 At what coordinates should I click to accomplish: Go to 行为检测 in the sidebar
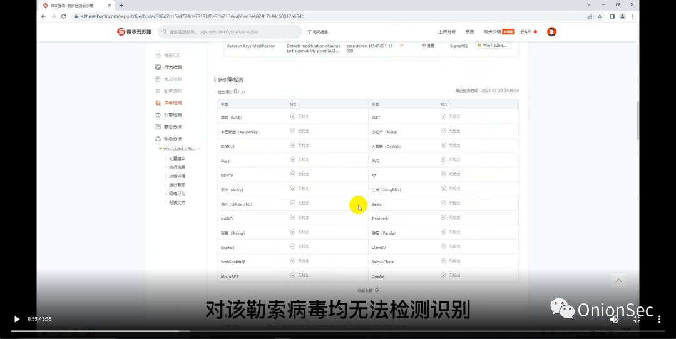pos(168,67)
